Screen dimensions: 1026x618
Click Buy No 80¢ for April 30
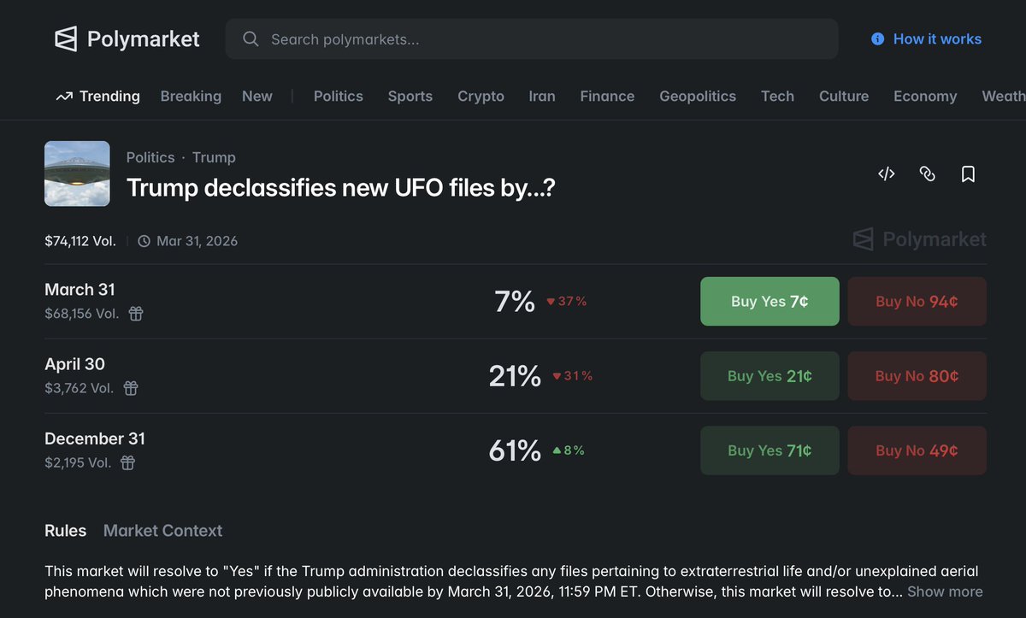tap(917, 376)
